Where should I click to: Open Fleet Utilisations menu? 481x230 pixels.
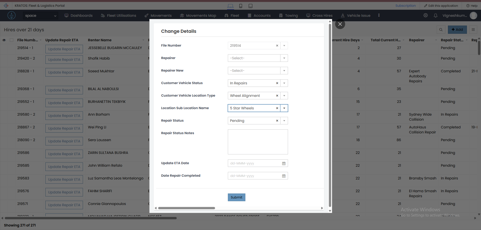point(118,16)
